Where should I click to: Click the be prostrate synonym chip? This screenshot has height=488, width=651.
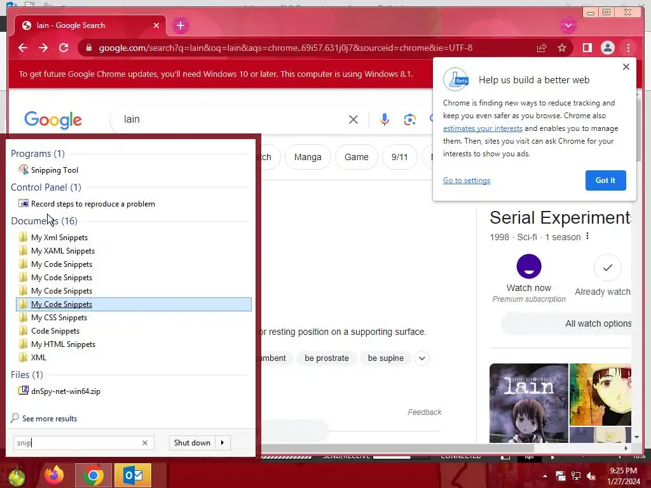326,358
